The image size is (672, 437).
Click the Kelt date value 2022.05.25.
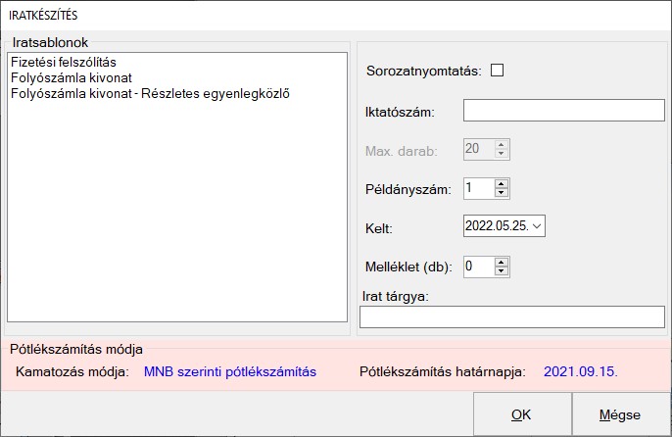pyautogui.click(x=497, y=227)
